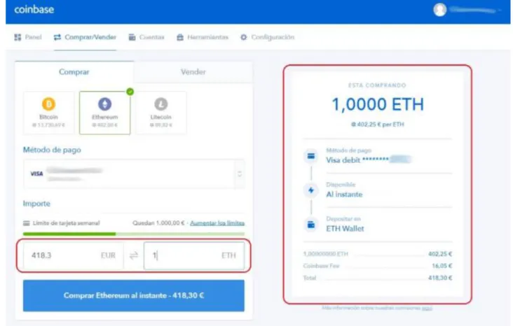Click the weekly card limit icon
513x326 pixels.
pyautogui.click(x=27, y=223)
